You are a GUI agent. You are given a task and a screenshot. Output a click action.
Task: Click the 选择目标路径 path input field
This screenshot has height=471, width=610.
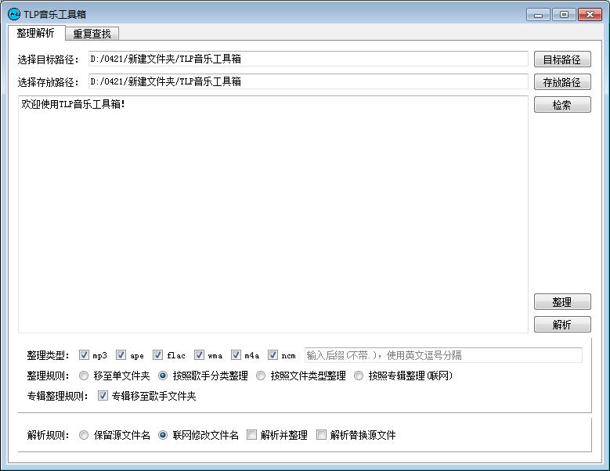[308, 59]
